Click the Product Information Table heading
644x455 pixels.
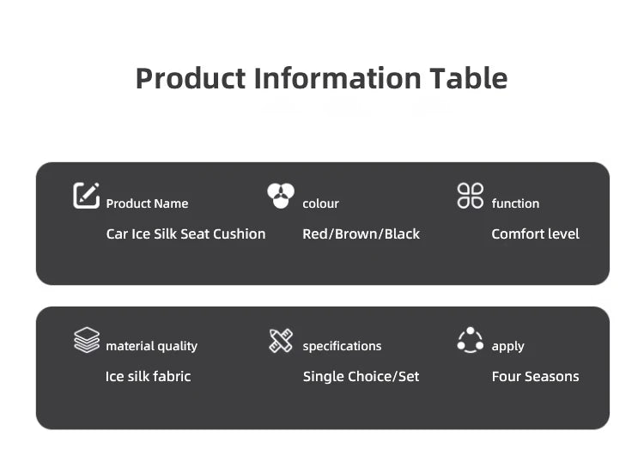point(321,78)
